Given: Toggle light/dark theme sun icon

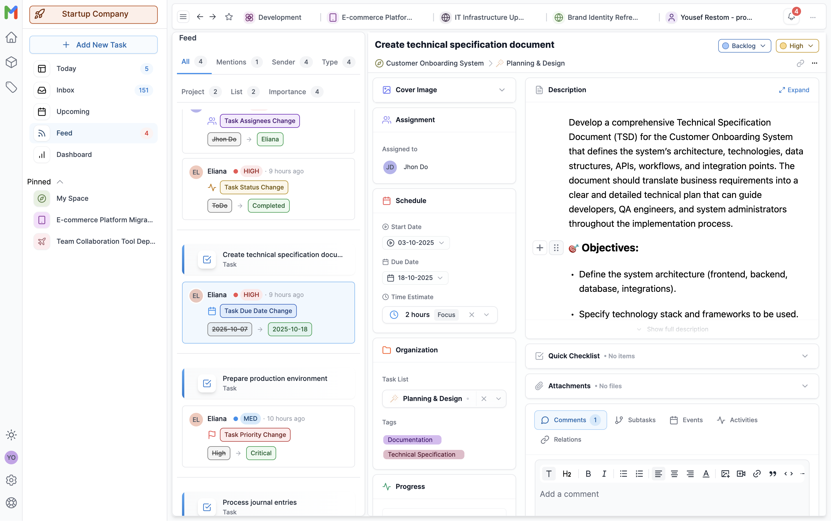Looking at the screenshot, I should [x=11, y=435].
